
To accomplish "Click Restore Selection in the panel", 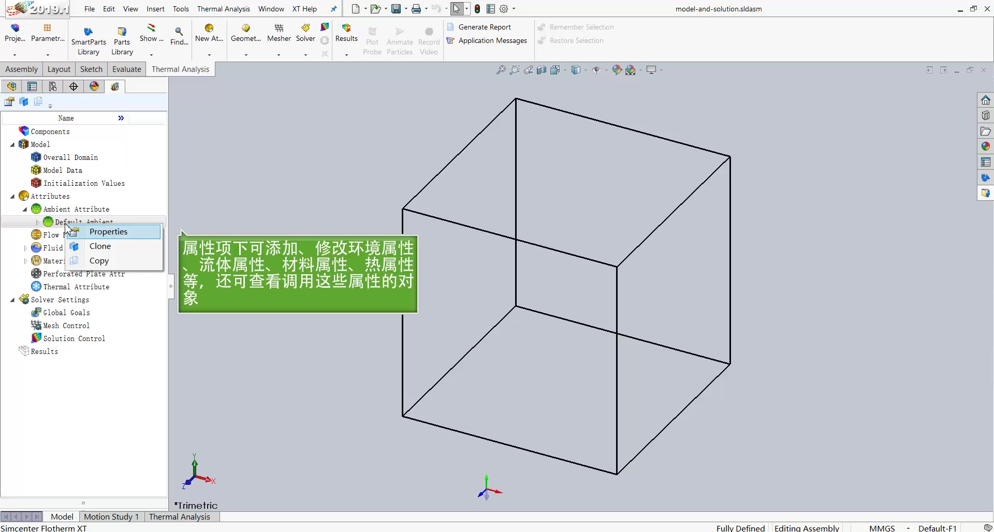I will tap(576, 40).
